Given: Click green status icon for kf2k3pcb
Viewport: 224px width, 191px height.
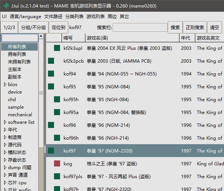Looking at the screenshot, I should tap(51, 61).
